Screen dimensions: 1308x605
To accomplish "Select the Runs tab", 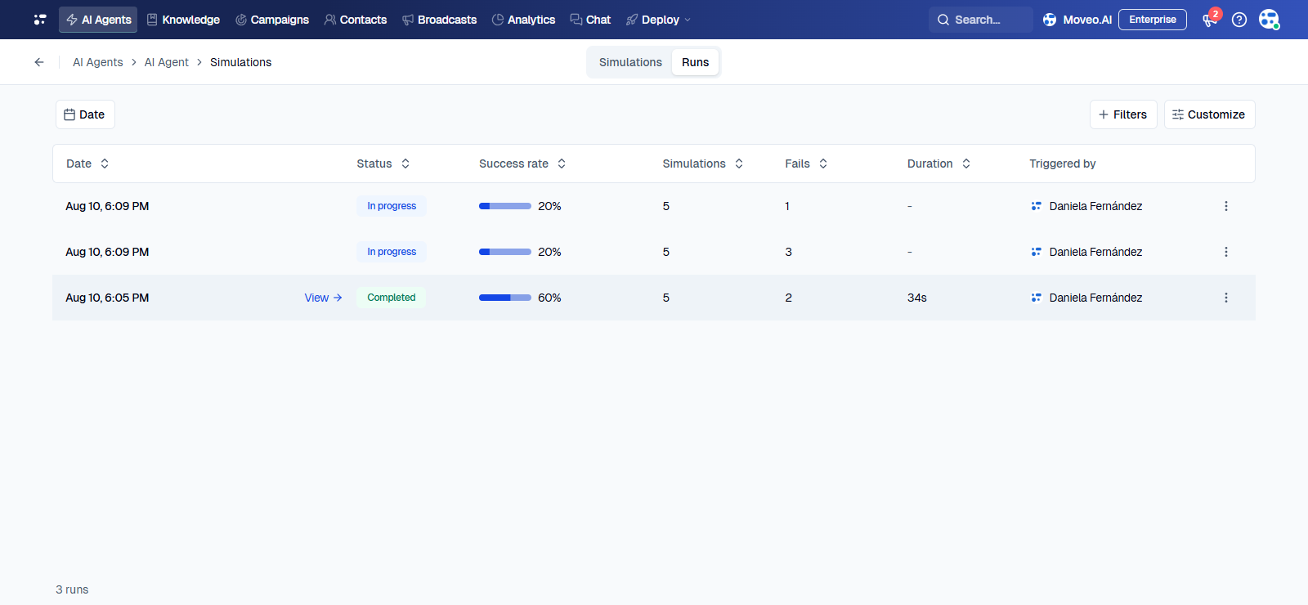I will [696, 62].
